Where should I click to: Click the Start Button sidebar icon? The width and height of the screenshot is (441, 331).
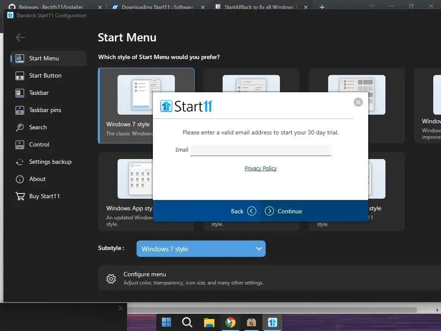[20, 76]
